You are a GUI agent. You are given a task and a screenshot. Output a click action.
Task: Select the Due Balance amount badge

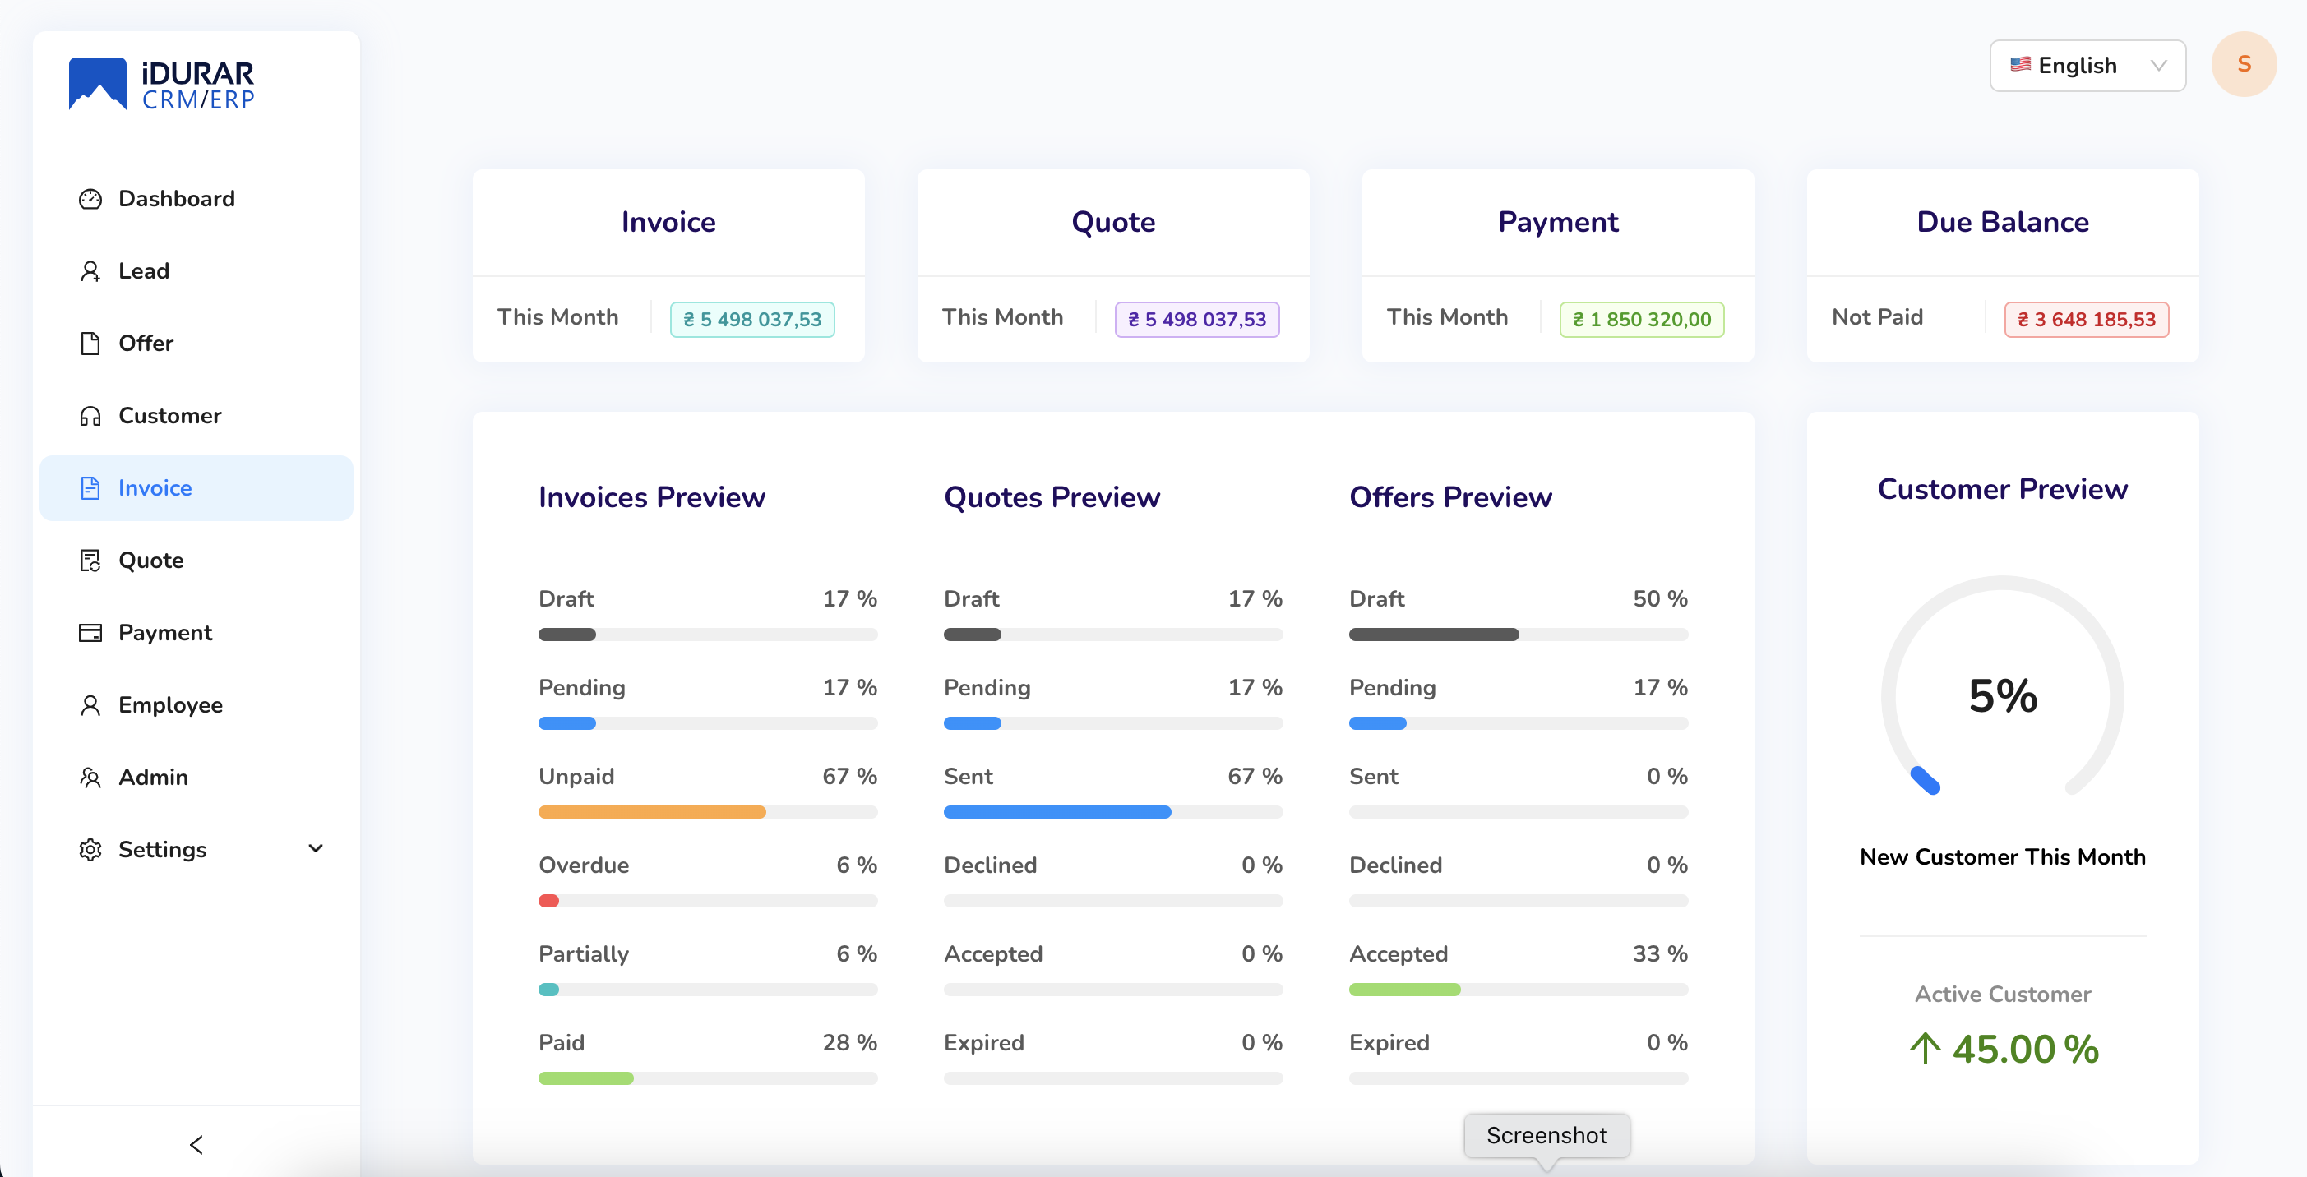tap(2086, 319)
